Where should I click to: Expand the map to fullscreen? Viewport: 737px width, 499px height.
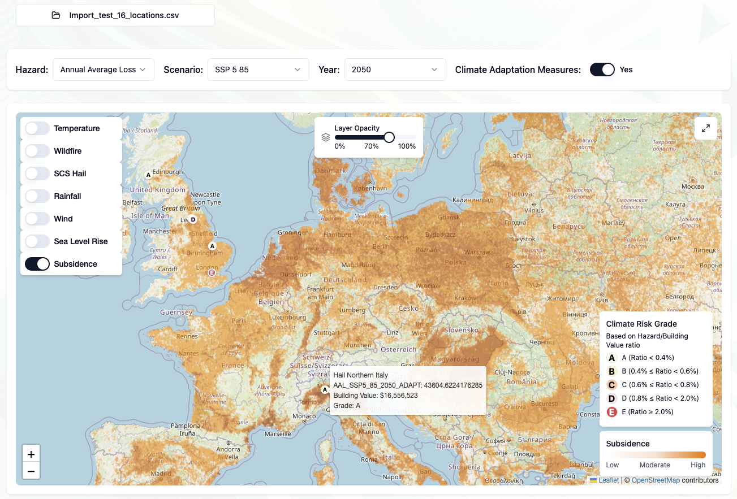pyautogui.click(x=706, y=128)
